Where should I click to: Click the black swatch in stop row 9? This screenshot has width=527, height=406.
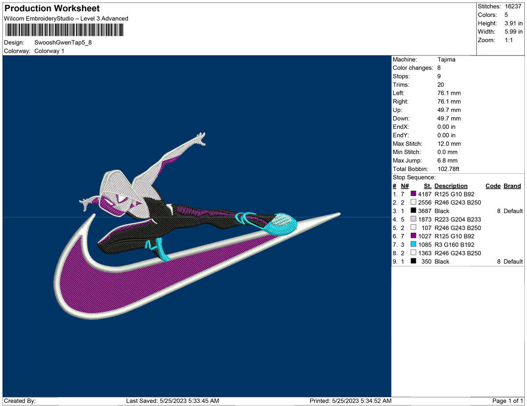(x=414, y=261)
